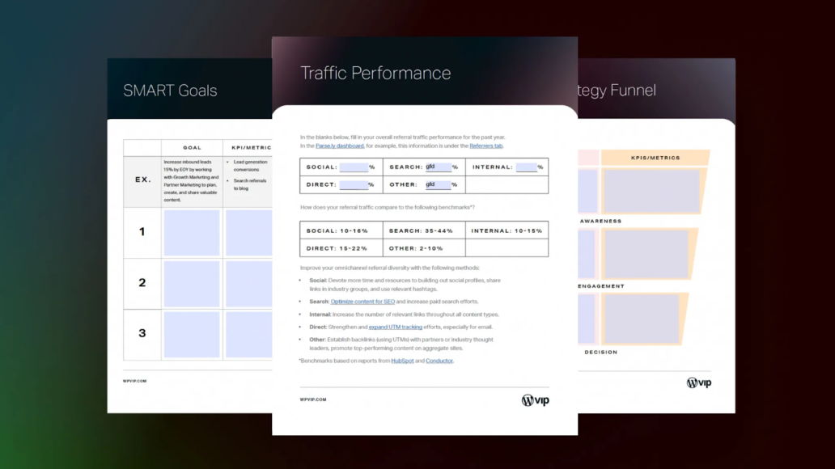The width and height of the screenshot is (835, 469).
Task: Click WPVIP.COM footer on SMART Goals page
Action: tap(135, 381)
